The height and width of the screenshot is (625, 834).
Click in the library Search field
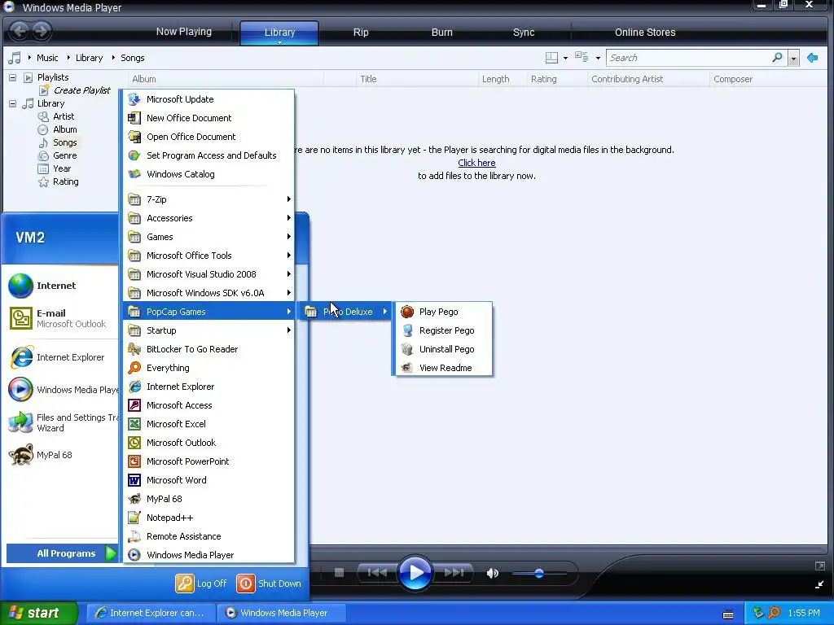pos(689,58)
